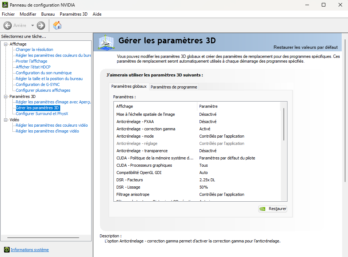Select Gérer les paramètres 3D tree item

pyautogui.click(x=37, y=108)
